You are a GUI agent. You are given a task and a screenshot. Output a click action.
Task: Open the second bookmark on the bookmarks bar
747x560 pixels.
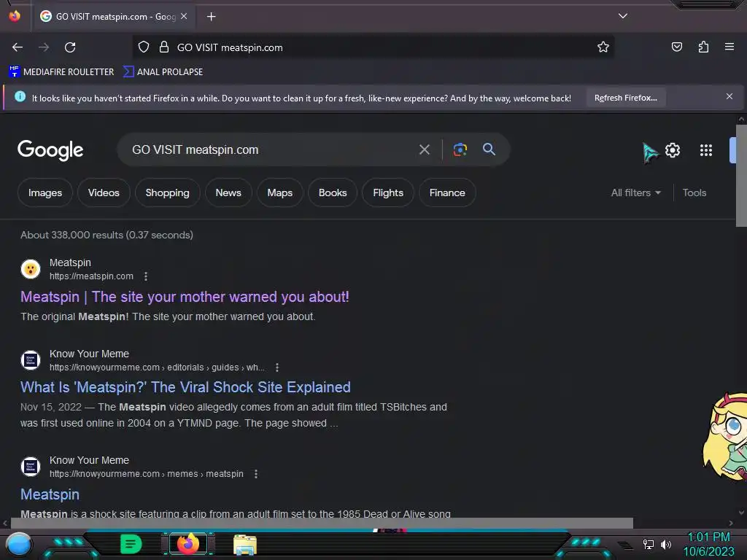pyautogui.click(x=163, y=72)
